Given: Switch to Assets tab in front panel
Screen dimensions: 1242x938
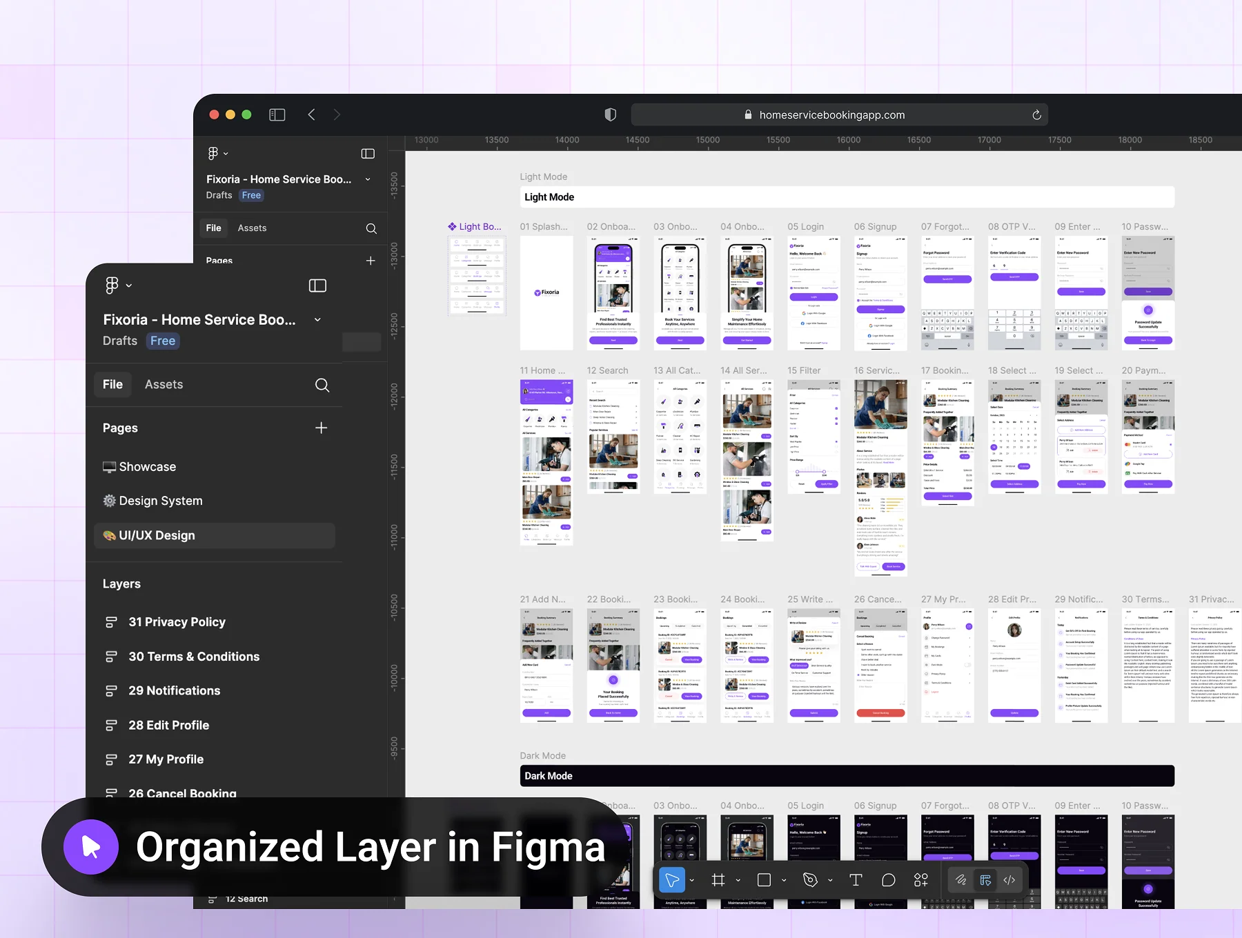Looking at the screenshot, I should point(164,385).
